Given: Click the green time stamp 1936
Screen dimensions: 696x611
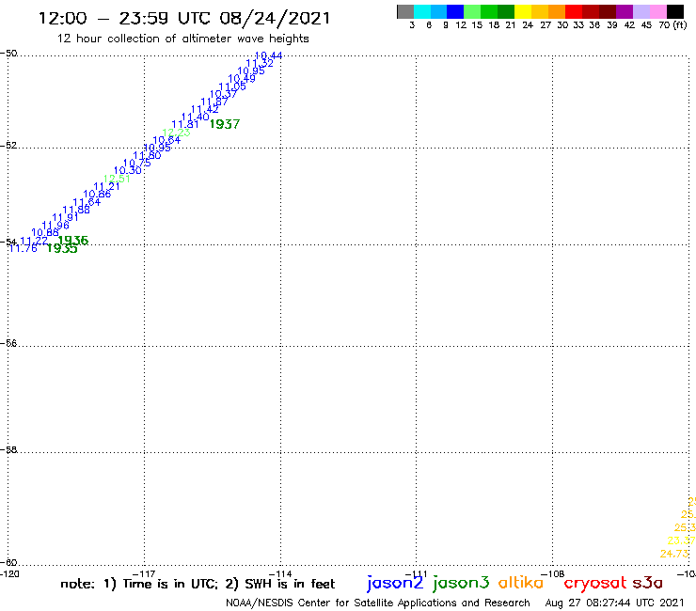Looking at the screenshot, I should (73, 241).
